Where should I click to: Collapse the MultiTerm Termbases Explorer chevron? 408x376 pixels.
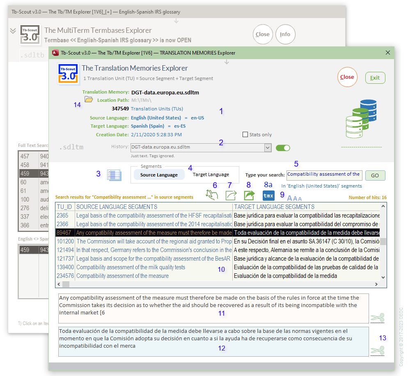(x=13, y=31)
